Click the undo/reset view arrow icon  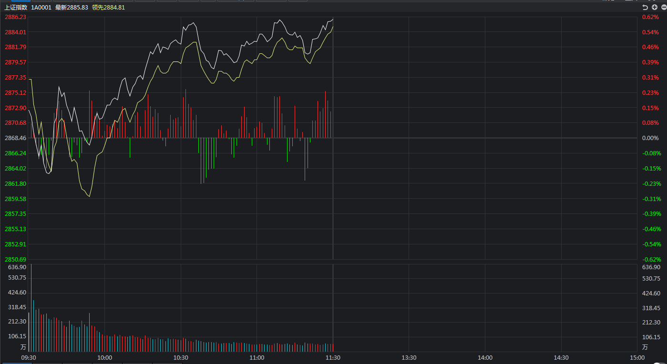coord(645,7)
